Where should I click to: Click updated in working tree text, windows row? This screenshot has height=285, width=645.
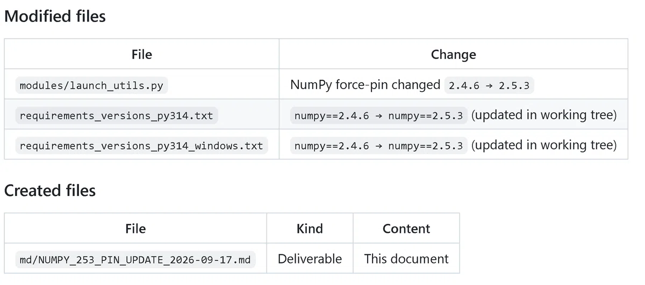(544, 145)
